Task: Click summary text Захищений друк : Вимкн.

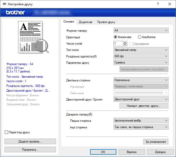Action: point(23,104)
